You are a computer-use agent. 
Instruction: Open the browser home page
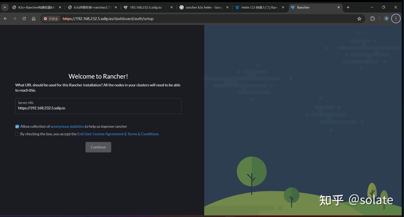[x=34, y=18]
